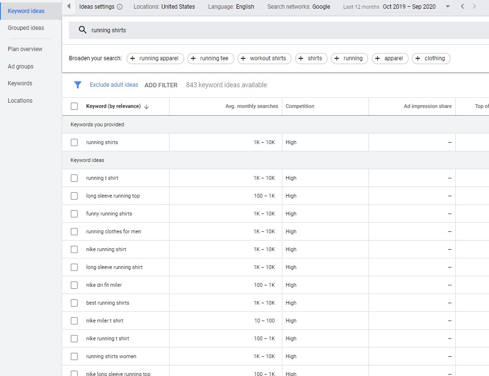The width and height of the screenshot is (489, 376).
Task: Check the 'best running shirts' row
Action: click(x=74, y=303)
